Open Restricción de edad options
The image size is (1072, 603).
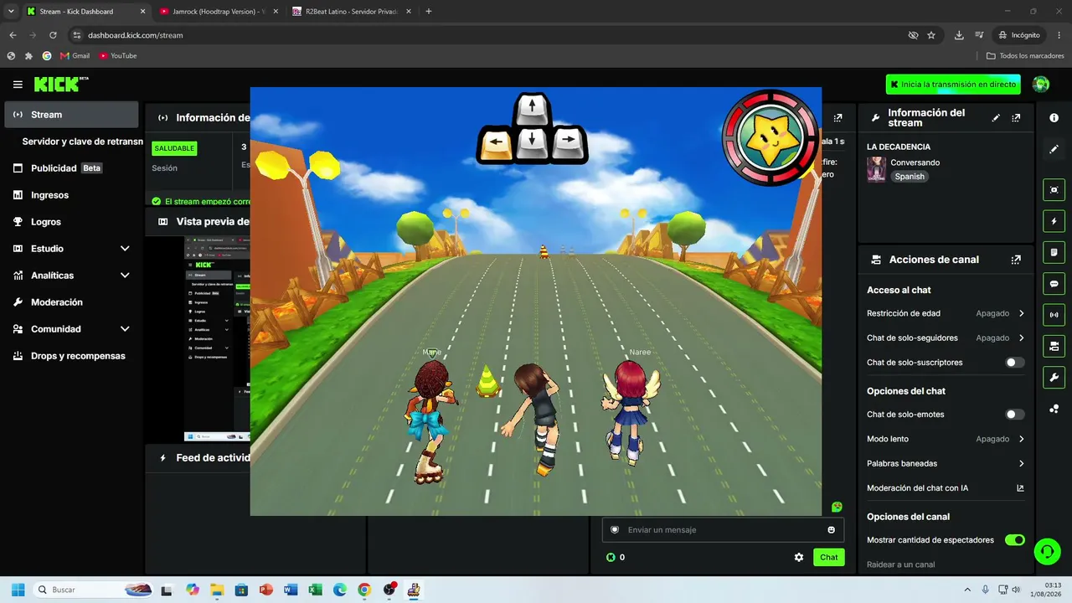946,313
